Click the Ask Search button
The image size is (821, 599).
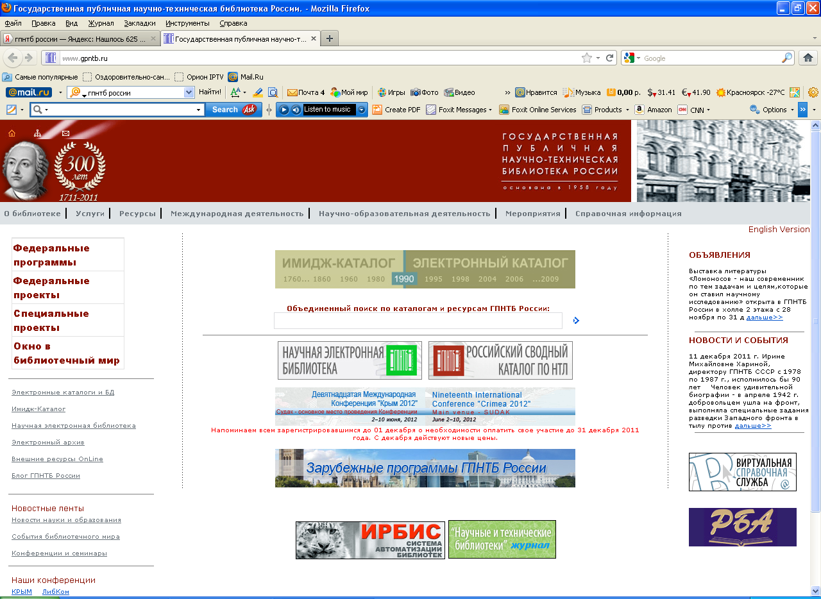[x=233, y=110]
